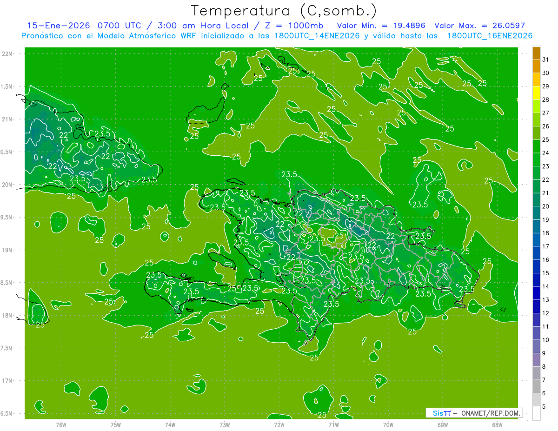Click the 6.5N latitude axis label
This screenshot has width=558, height=431.
click(x=7, y=413)
